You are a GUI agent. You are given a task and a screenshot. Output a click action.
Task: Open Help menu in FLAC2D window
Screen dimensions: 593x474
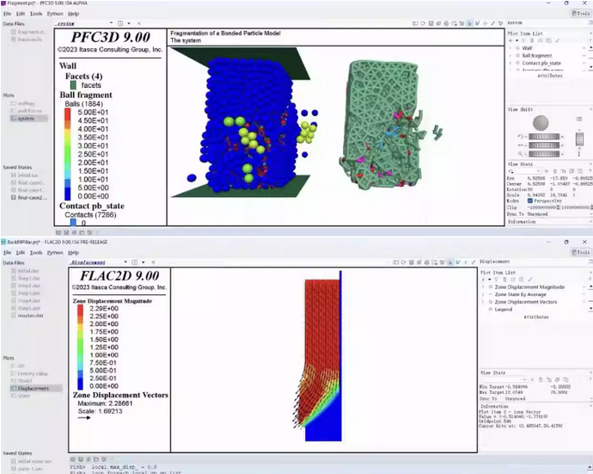[x=73, y=253]
